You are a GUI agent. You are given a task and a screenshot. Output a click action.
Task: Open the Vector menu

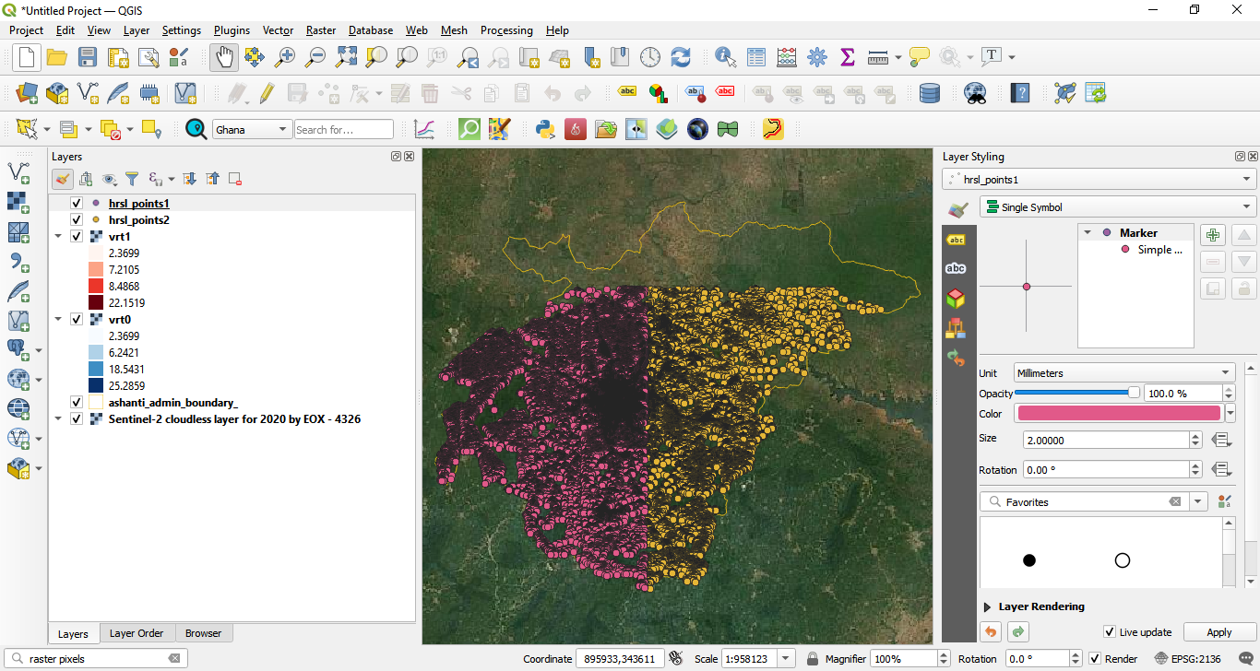[278, 30]
